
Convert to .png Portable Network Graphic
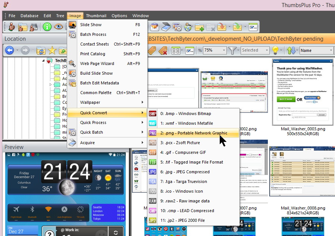point(193,133)
